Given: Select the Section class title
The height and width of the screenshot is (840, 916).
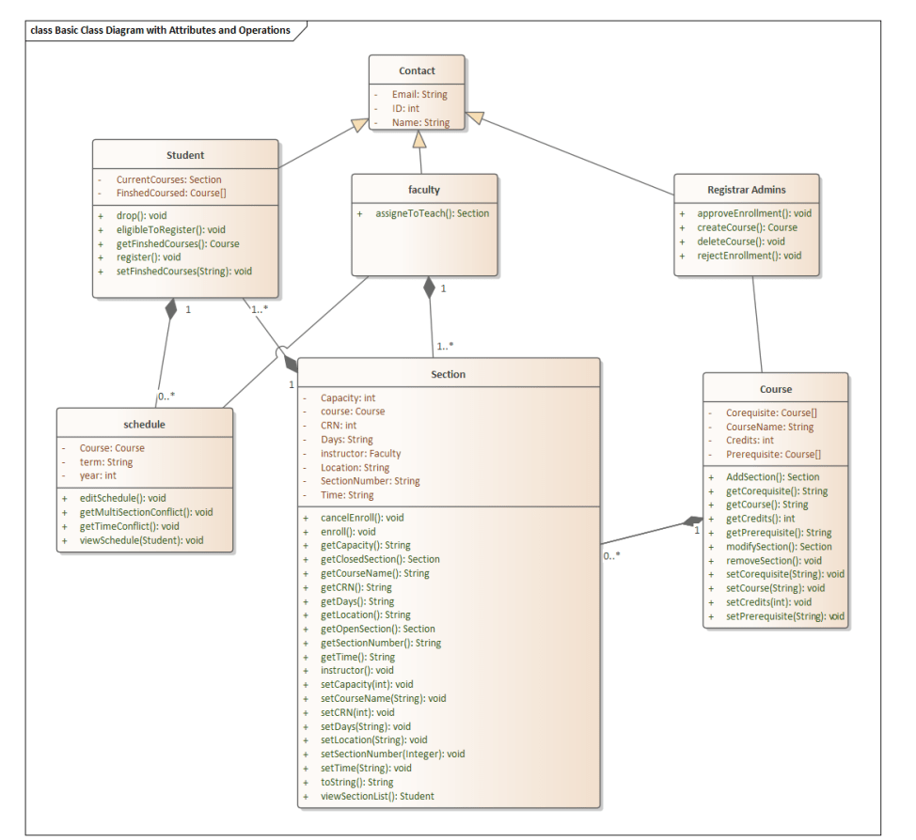Looking at the screenshot, I should (449, 373).
